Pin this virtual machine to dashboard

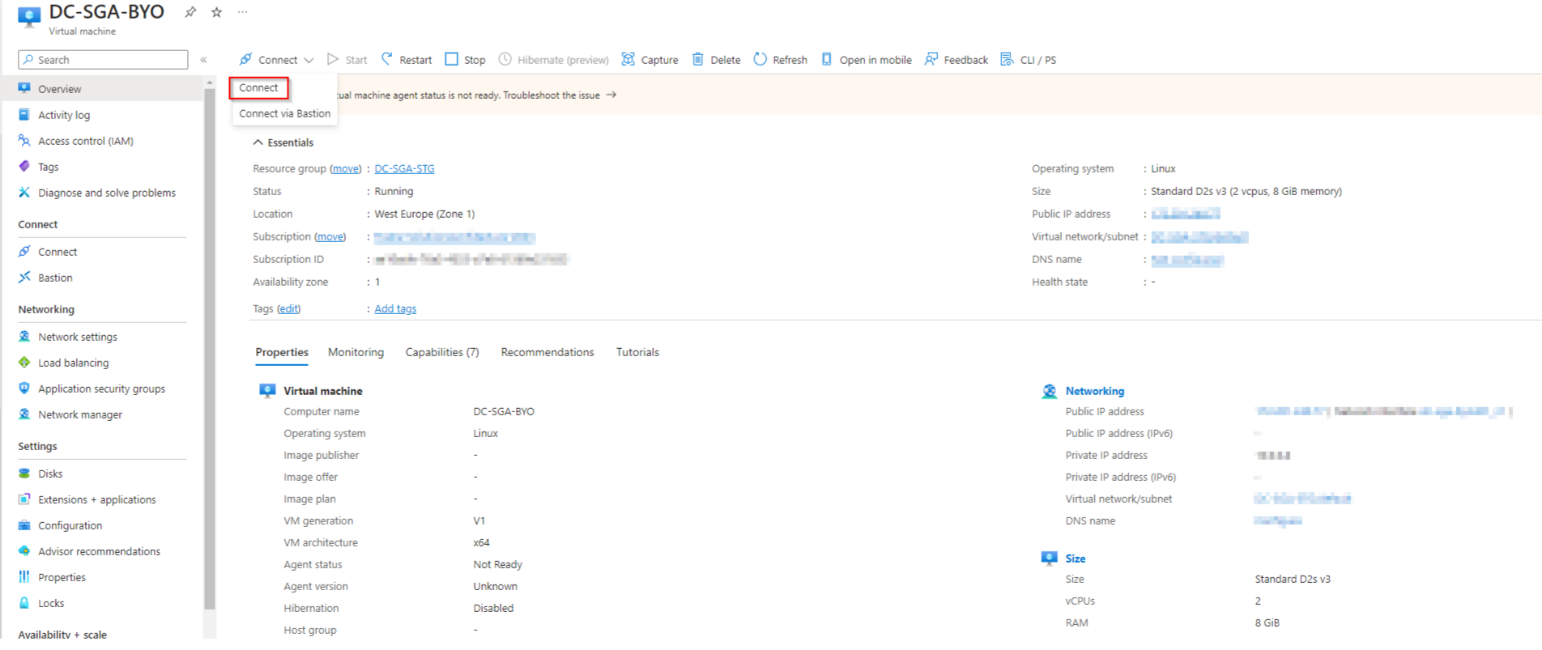190,12
